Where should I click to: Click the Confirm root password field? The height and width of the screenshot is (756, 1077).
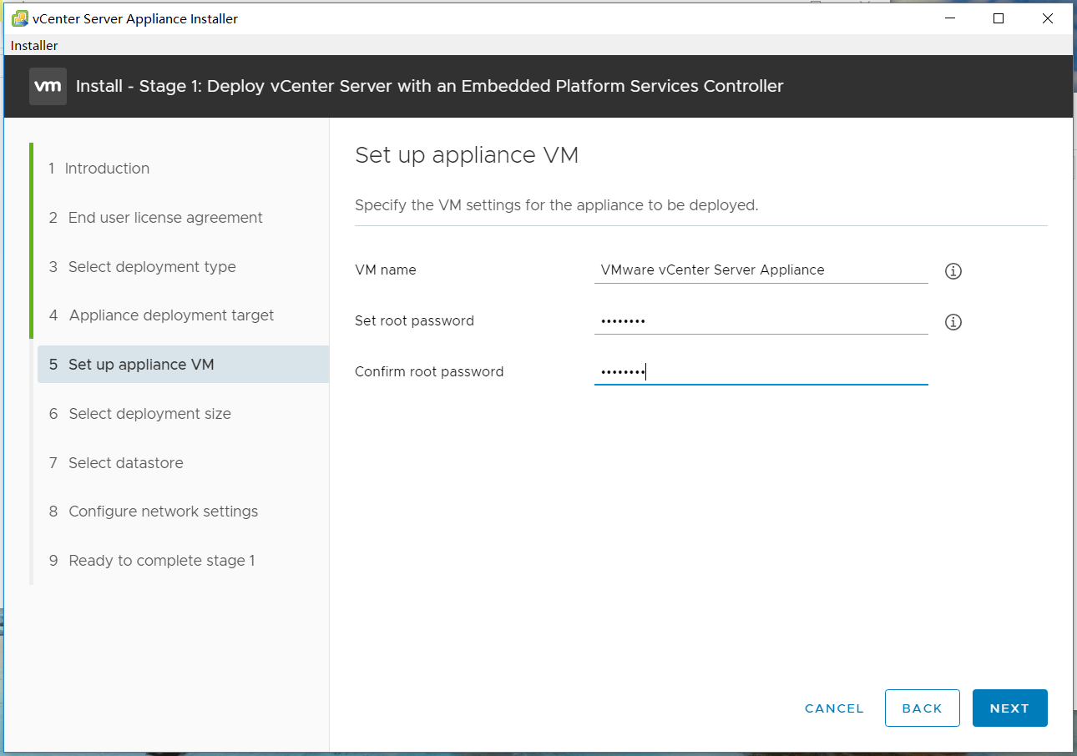tap(761, 371)
